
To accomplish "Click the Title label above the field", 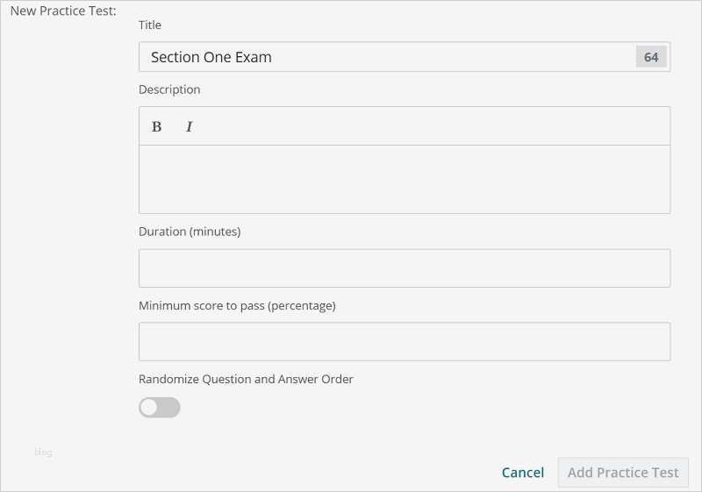I will [150, 25].
